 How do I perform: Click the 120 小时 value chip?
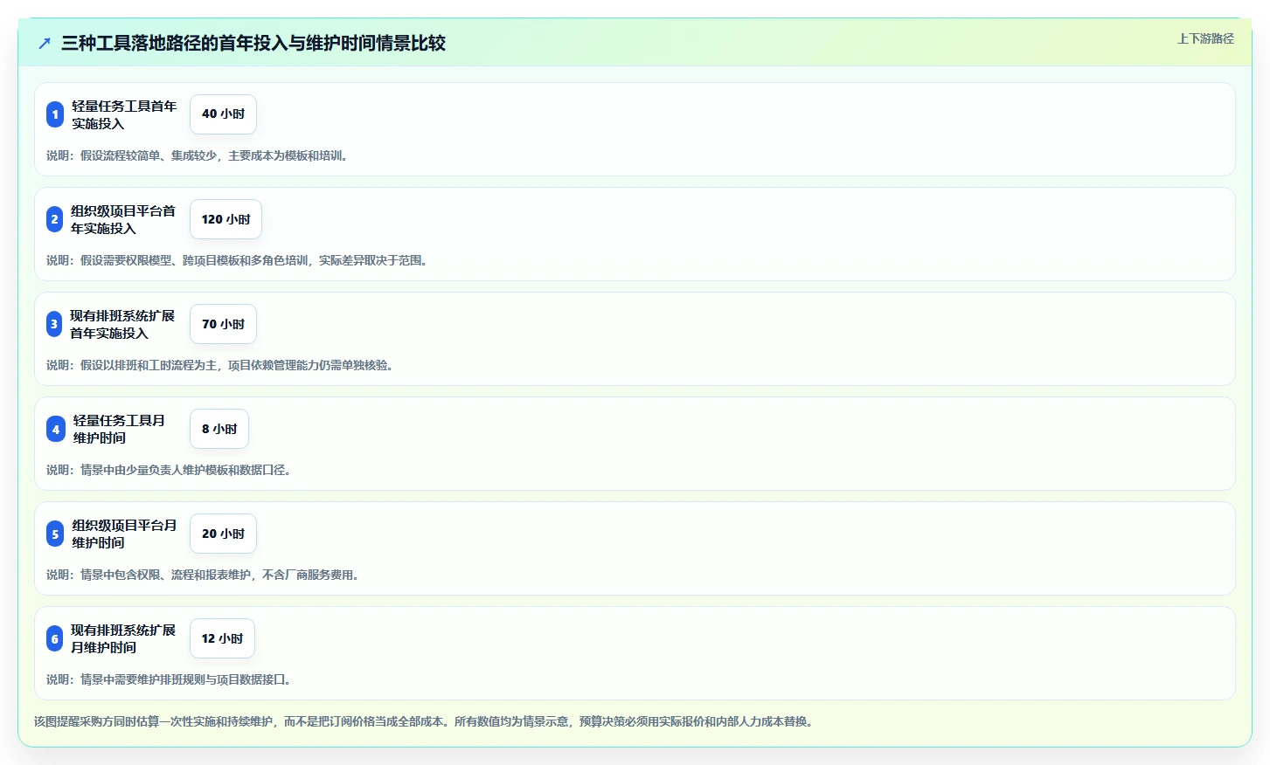[x=226, y=219]
